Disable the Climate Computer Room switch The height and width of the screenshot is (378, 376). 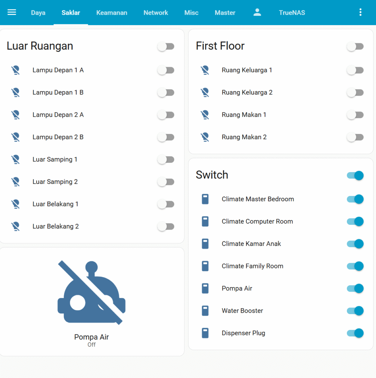(355, 221)
